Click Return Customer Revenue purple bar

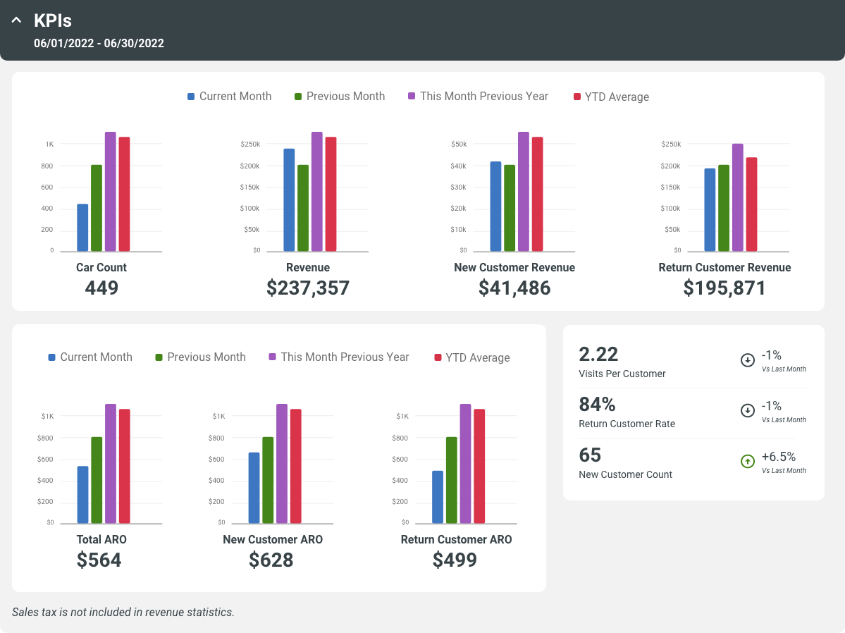point(738,197)
